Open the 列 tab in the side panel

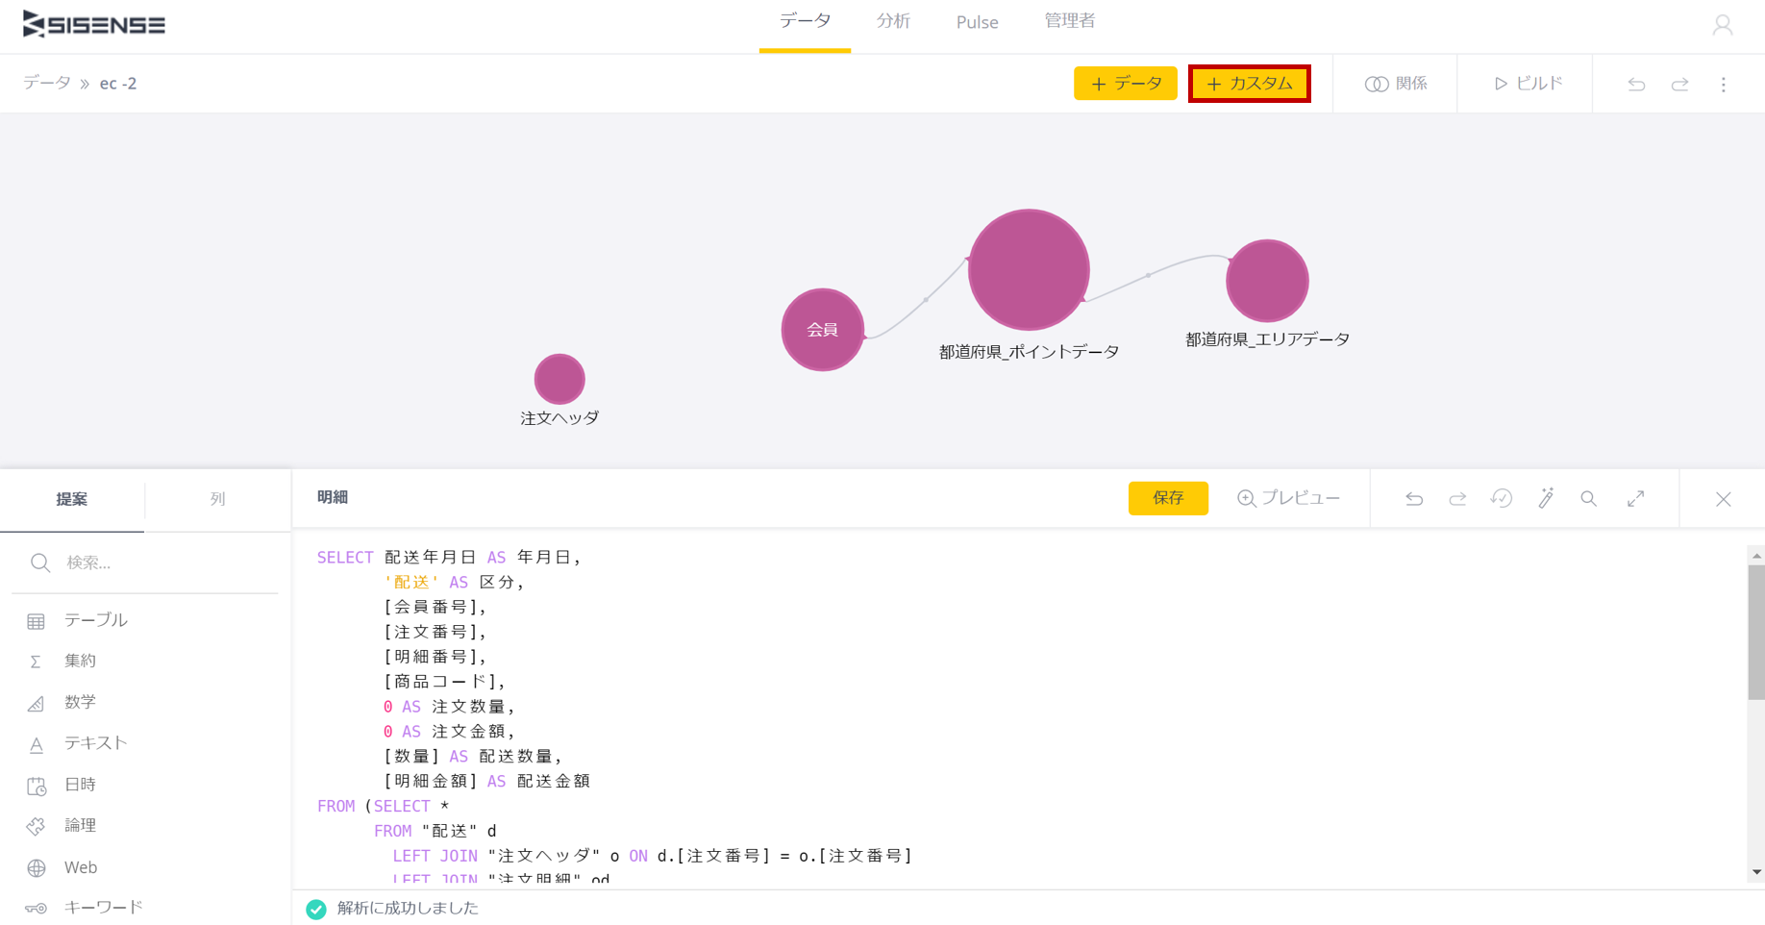tap(218, 499)
